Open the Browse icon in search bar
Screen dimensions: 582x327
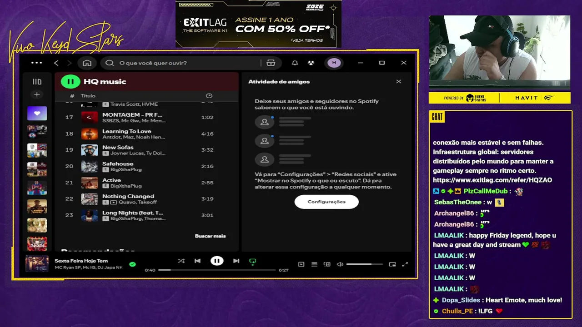pos(271,63)
